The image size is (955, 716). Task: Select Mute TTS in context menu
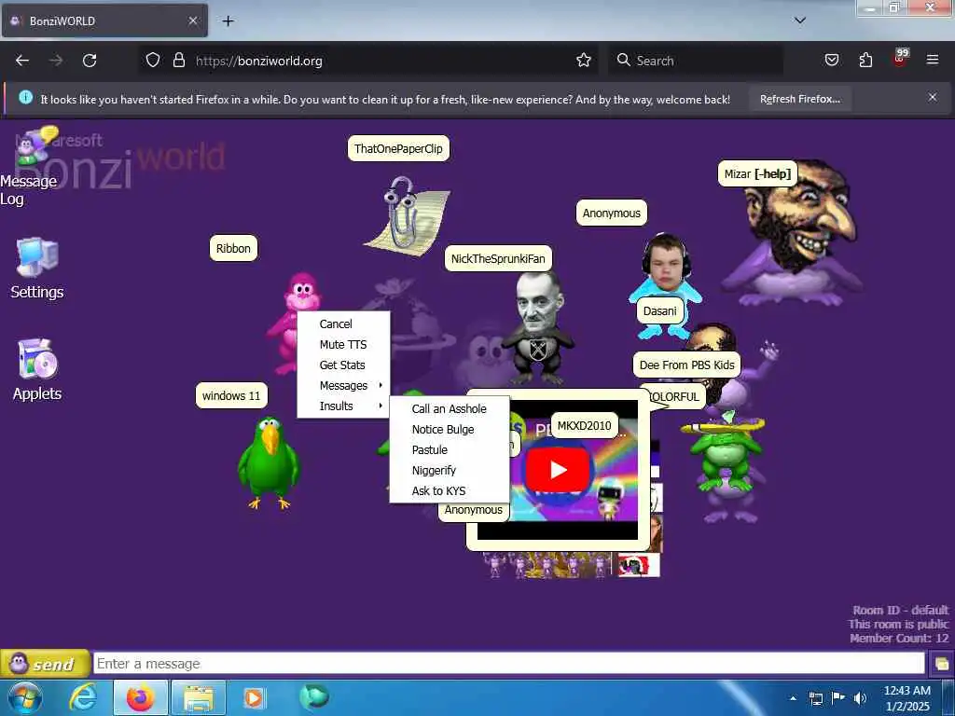pos(343,345)
